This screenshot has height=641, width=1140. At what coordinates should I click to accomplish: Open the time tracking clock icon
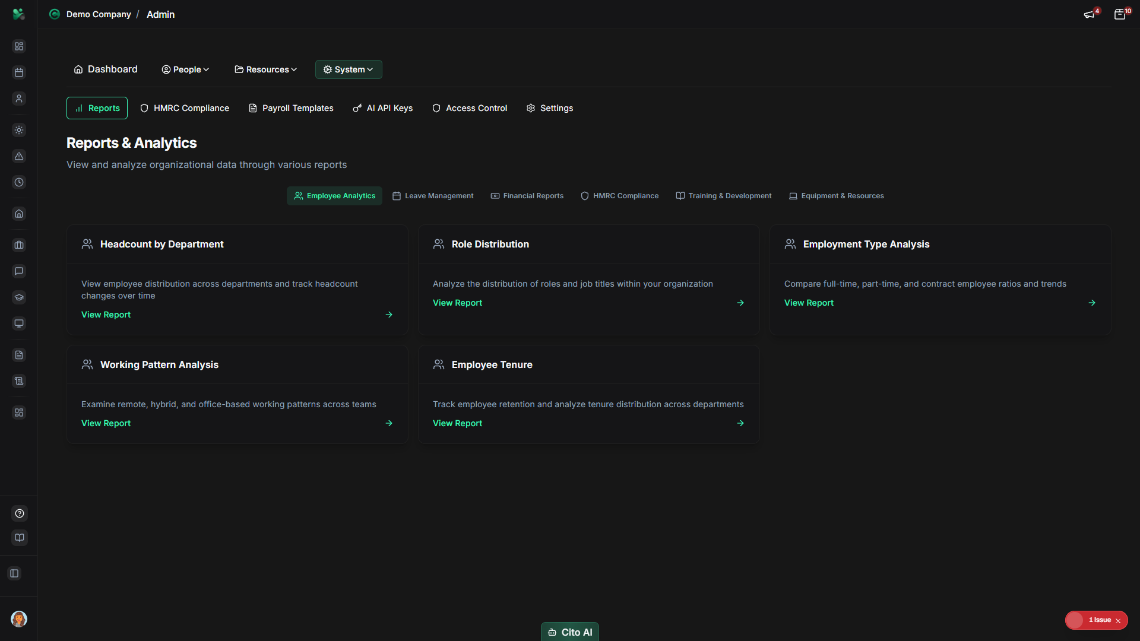pyautogui.click(x=19, y=182)
